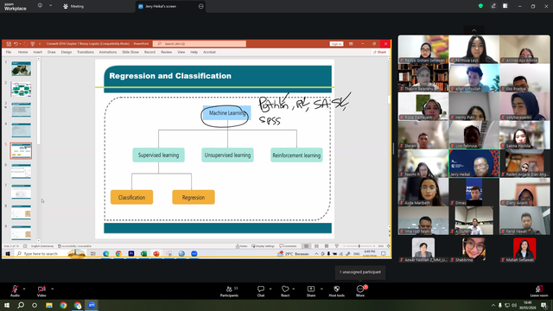The width and height of the screenshot is (553, 311).
Task: Click the Supervised learning box on slide
Action: [158, 155]
